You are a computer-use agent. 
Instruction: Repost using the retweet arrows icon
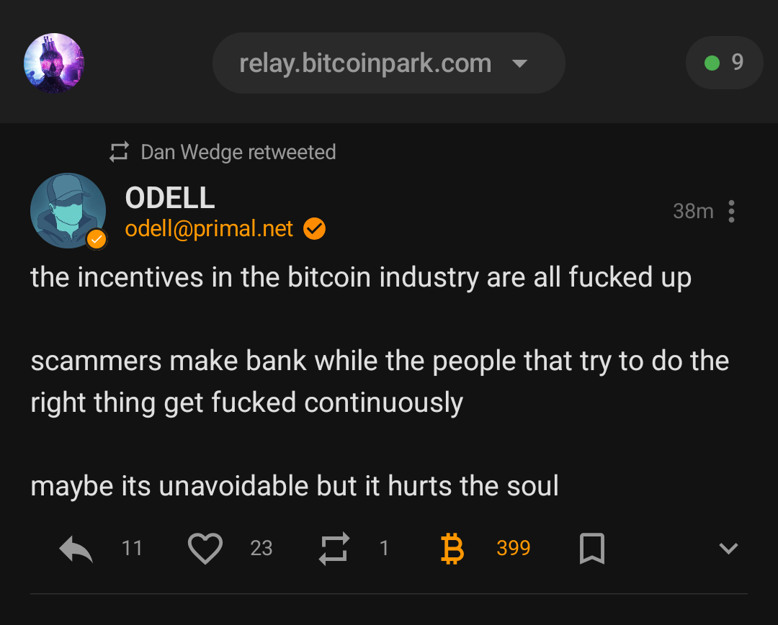tap(334, 549)
